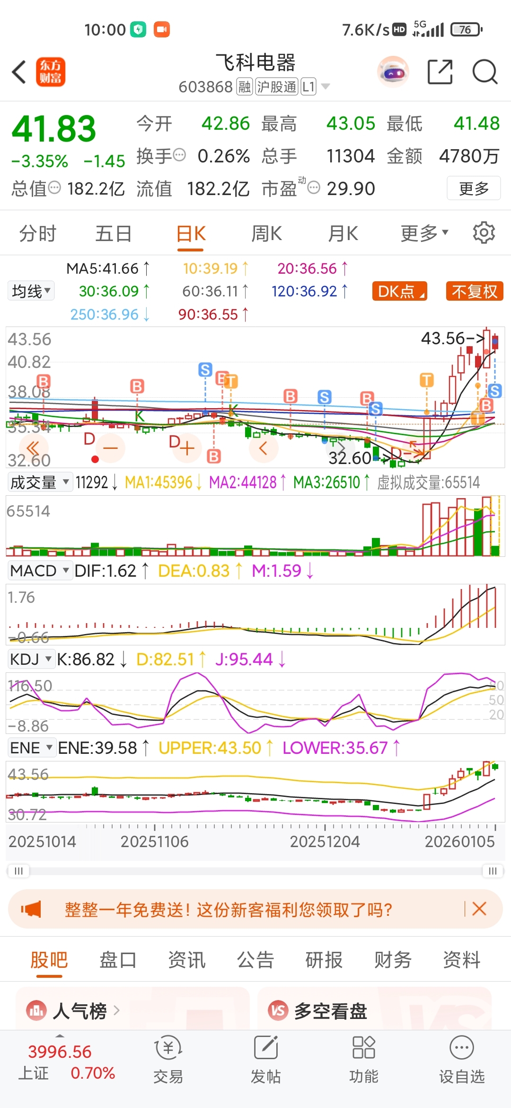Zoom in chart with plus button
Viewport: 511px width, 1108px height.
coord(187,448)
